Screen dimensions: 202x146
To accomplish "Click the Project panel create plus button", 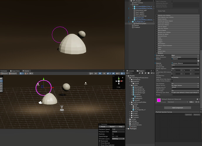I will click(127, 73).
